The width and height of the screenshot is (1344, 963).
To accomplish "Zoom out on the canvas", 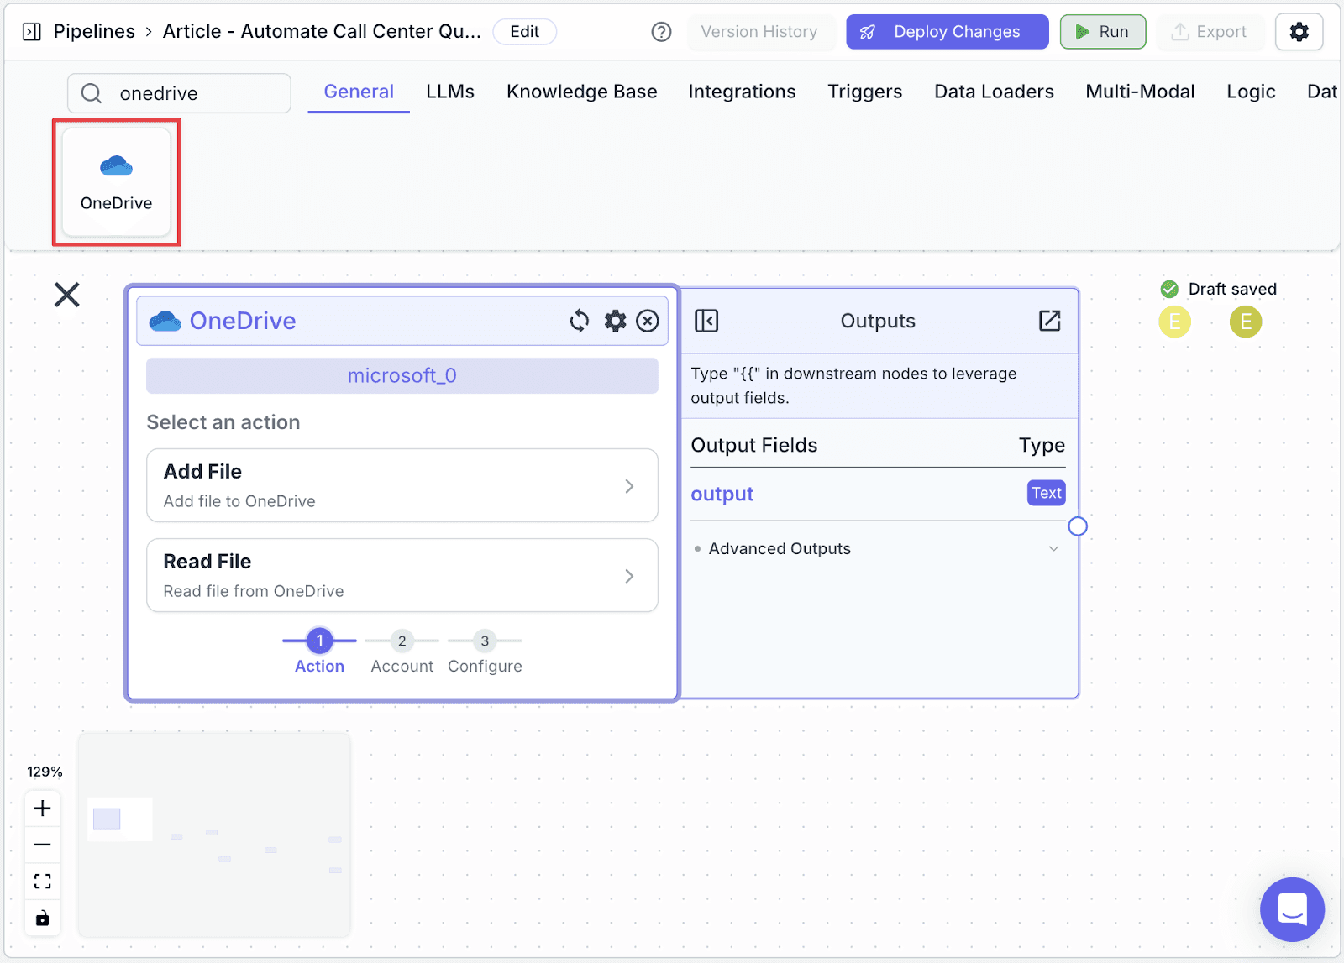I will (x=43, y=845).
